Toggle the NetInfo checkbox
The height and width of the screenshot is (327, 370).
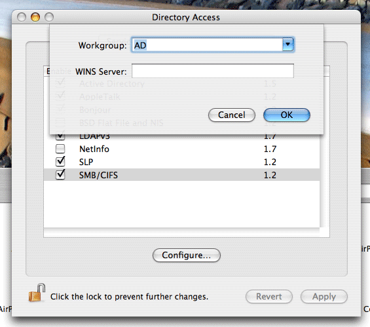click(60, 149)
